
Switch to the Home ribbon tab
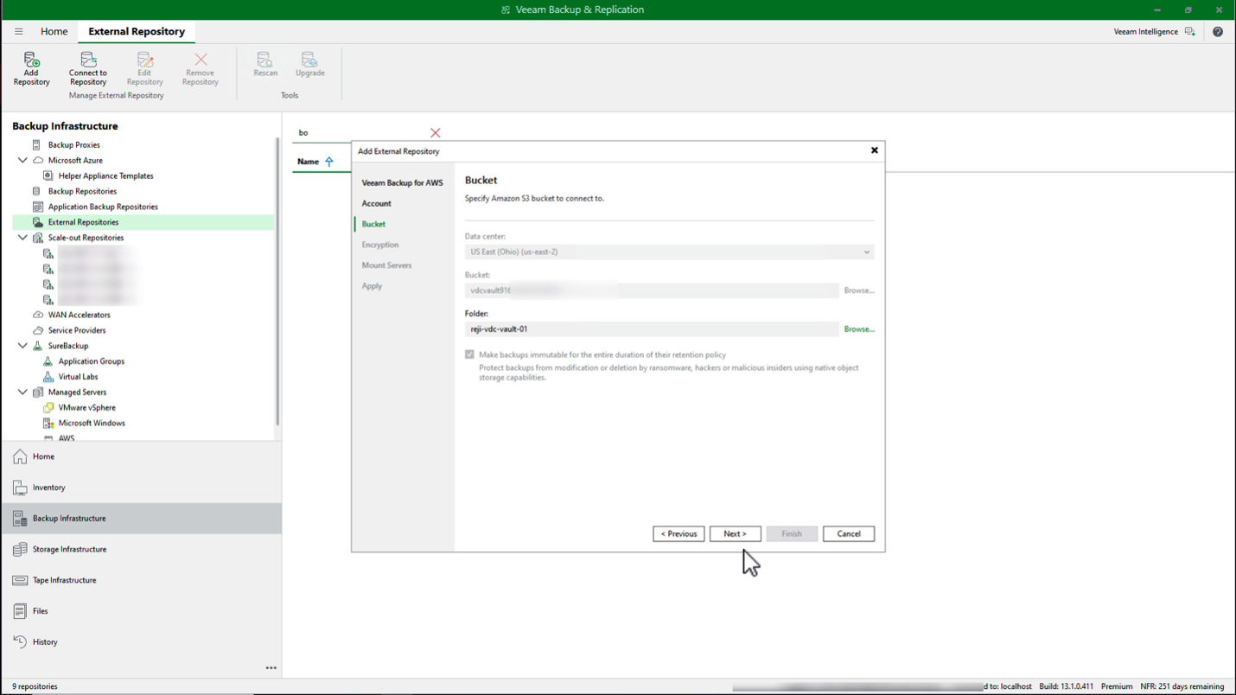click(54, 31)
